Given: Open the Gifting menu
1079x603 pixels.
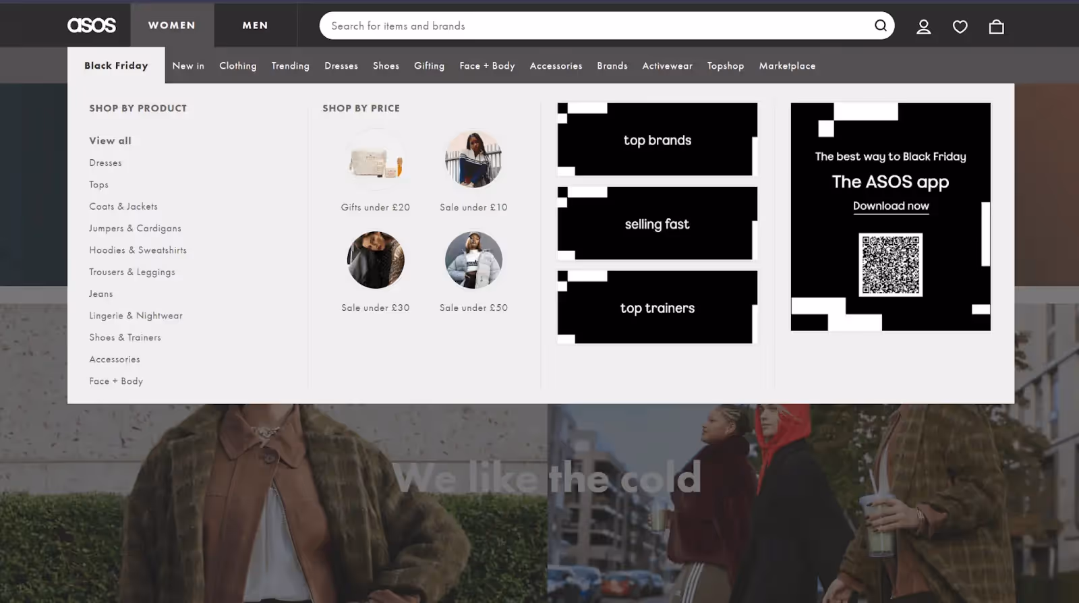Looking at the screenshot, I should tap(430, 65).
